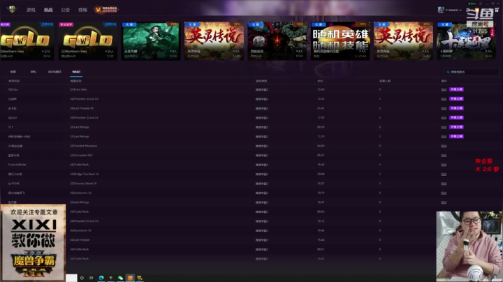Click the watch link in the Lost Temple tft row
503x282 pixels.
(444, 108)
